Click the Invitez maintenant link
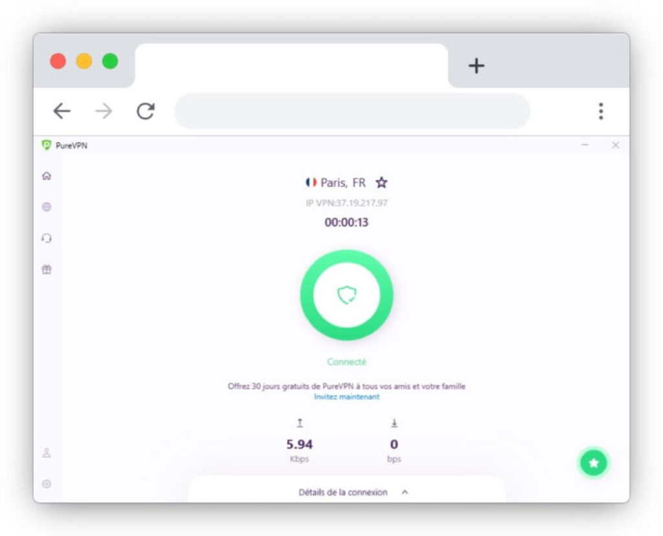Viewport: 663px width, 536px height. coord(347,397)
